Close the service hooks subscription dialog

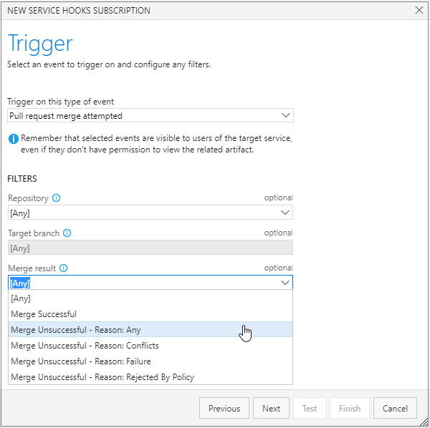pos(419,11)
